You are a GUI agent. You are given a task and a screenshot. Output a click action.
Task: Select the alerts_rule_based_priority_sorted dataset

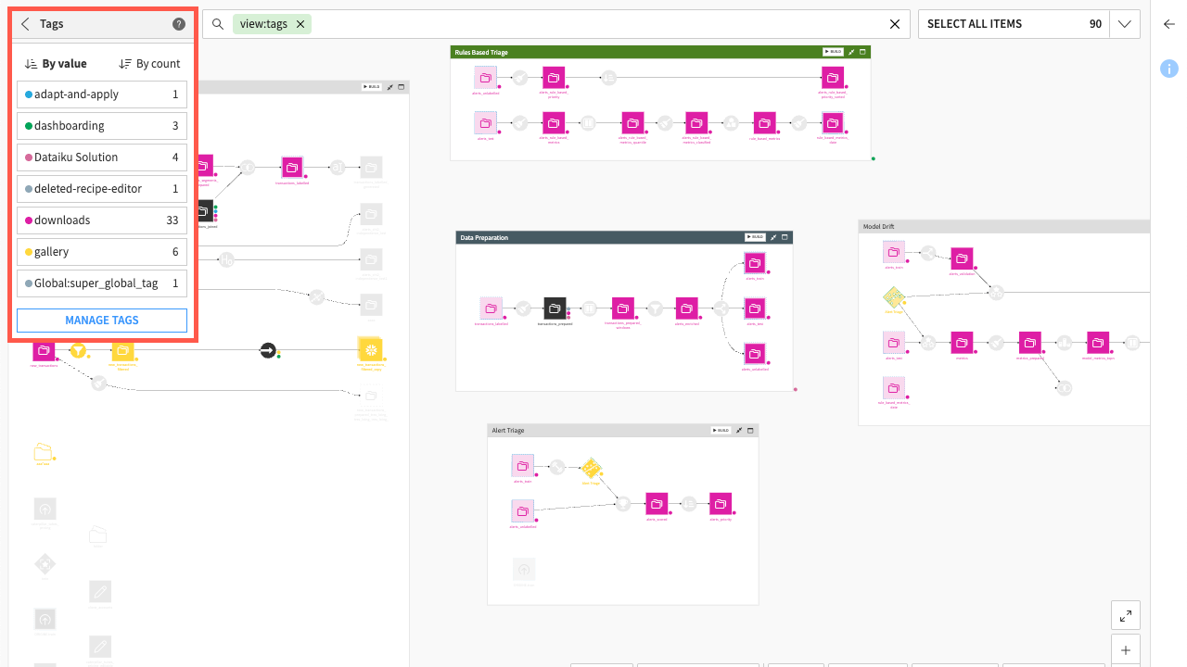[833, 79]
